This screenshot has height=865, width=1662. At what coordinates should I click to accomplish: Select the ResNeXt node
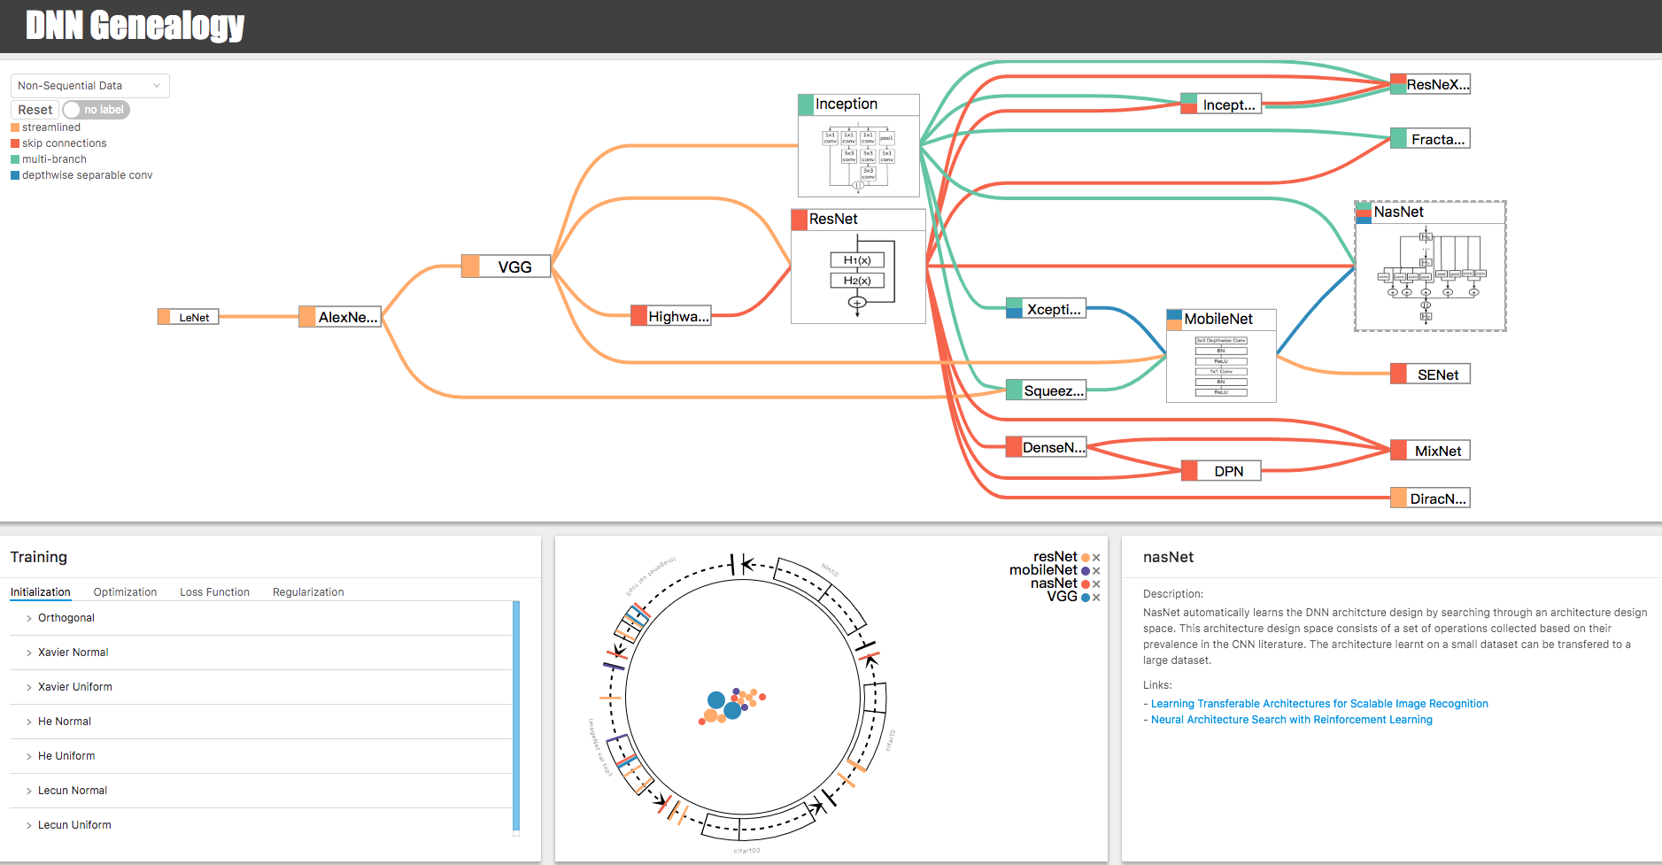coord(1430,84)
